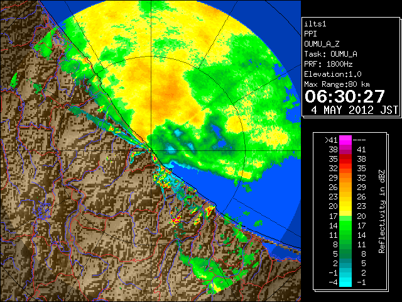Click the '-4' legend value
The width and height of the screenshot is (402, 302).
[x=333, y=282]
